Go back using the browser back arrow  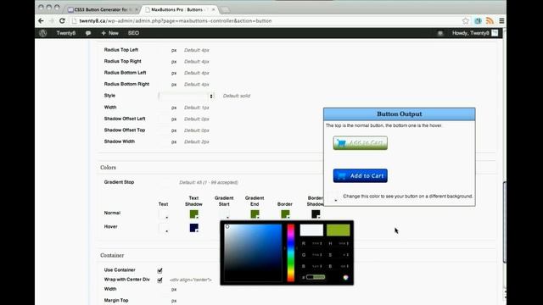coord(41,20)
